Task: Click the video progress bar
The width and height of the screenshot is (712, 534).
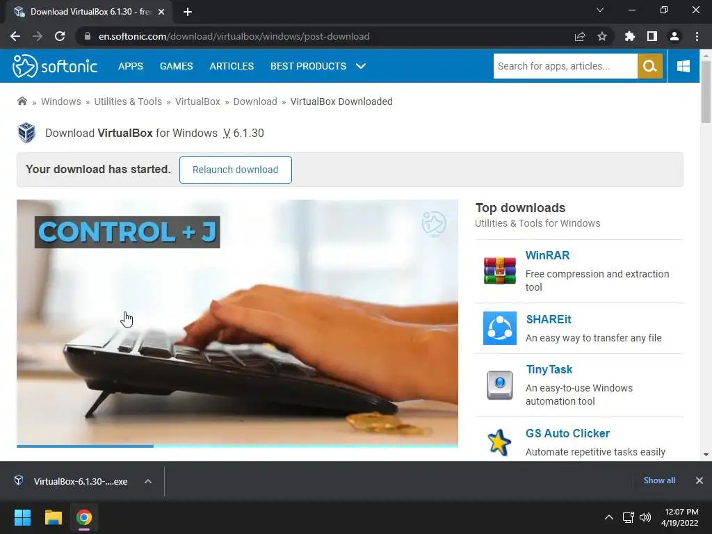Action: click(237, 446)
